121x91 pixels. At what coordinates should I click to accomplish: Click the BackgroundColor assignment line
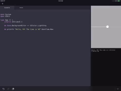tap(25, 26)
